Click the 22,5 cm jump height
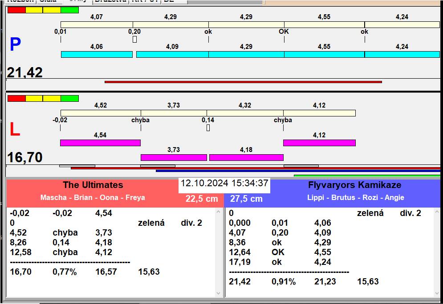Image resolution: width=443 pixels, height=304 pixels. 202,199
